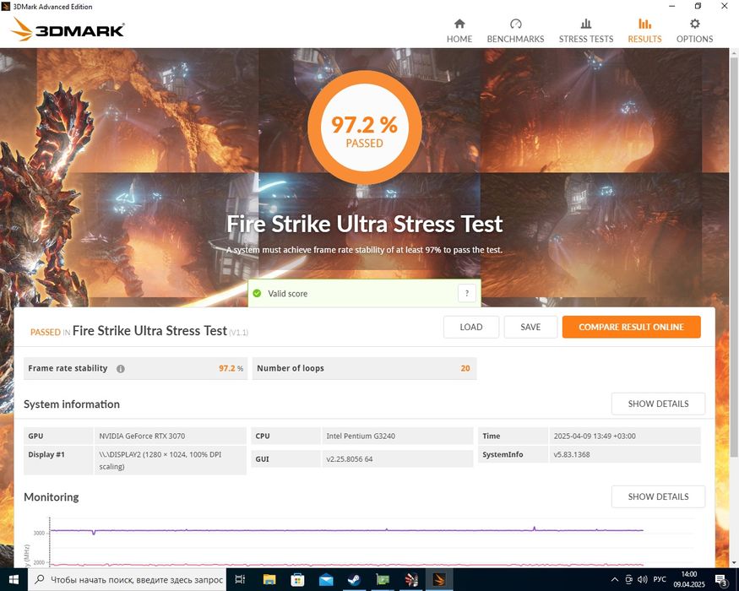The image size is (739, 591).
Task: Select the RESULTS tab
Action: coord(644,31)
